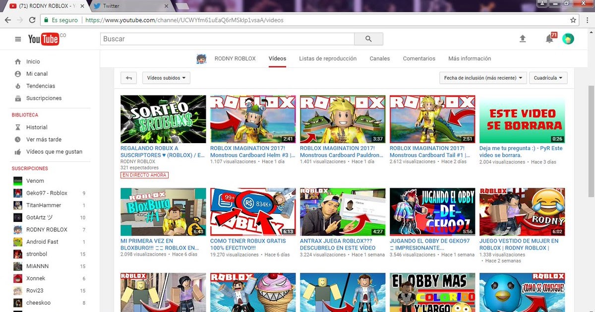Viewport: 595px width, 312px height.
Task: Click the Venom subscription avatar
Action: coord(17,181)
